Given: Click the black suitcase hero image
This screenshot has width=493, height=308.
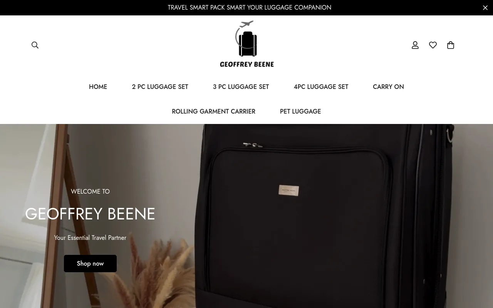Looking at the screenshot, I should [x=324, y=216].
